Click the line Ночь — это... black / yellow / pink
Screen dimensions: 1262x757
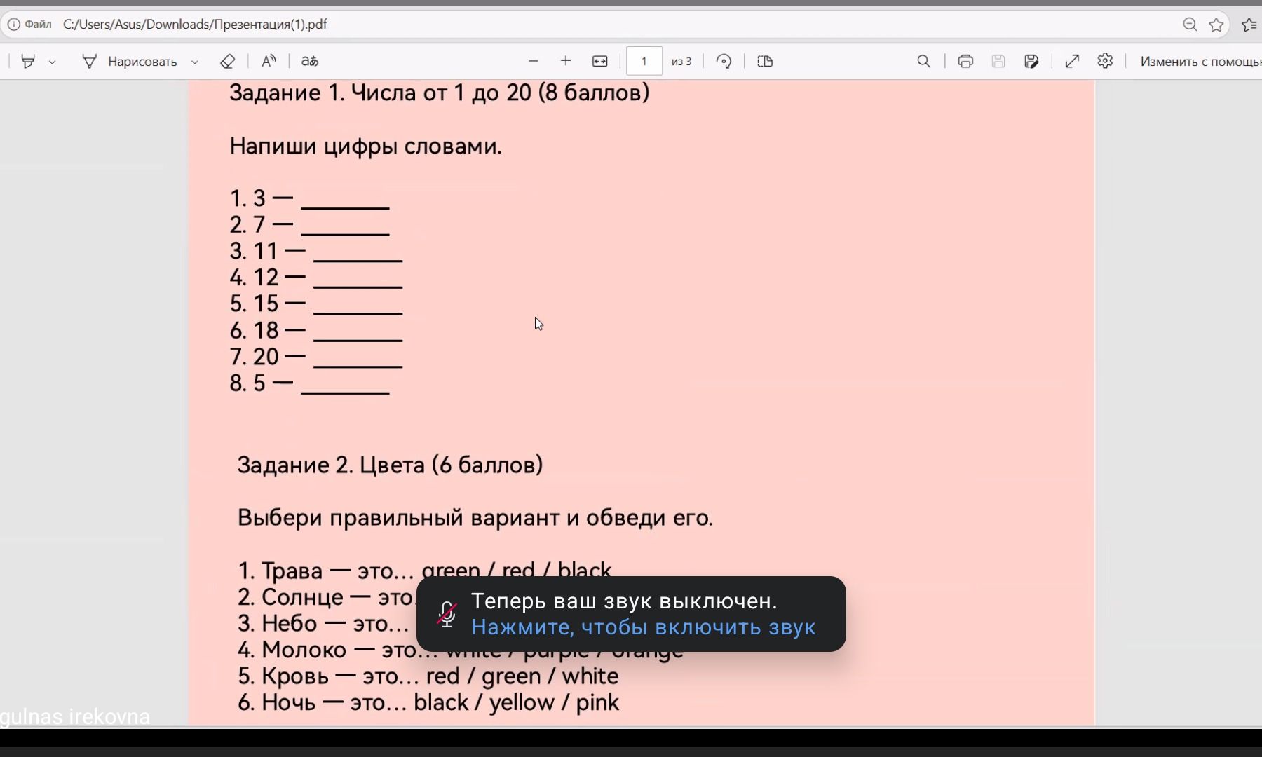(x=428, y=703)
